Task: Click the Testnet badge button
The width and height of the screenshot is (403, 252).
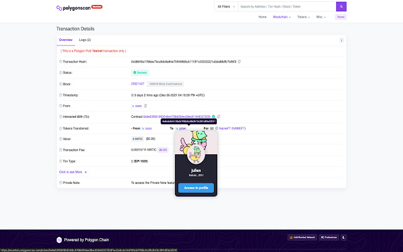Action: click(x=341, y=17)
